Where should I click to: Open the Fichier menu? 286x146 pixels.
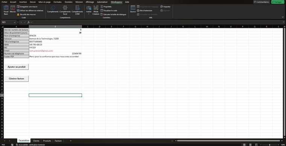(x=5, y=2)
